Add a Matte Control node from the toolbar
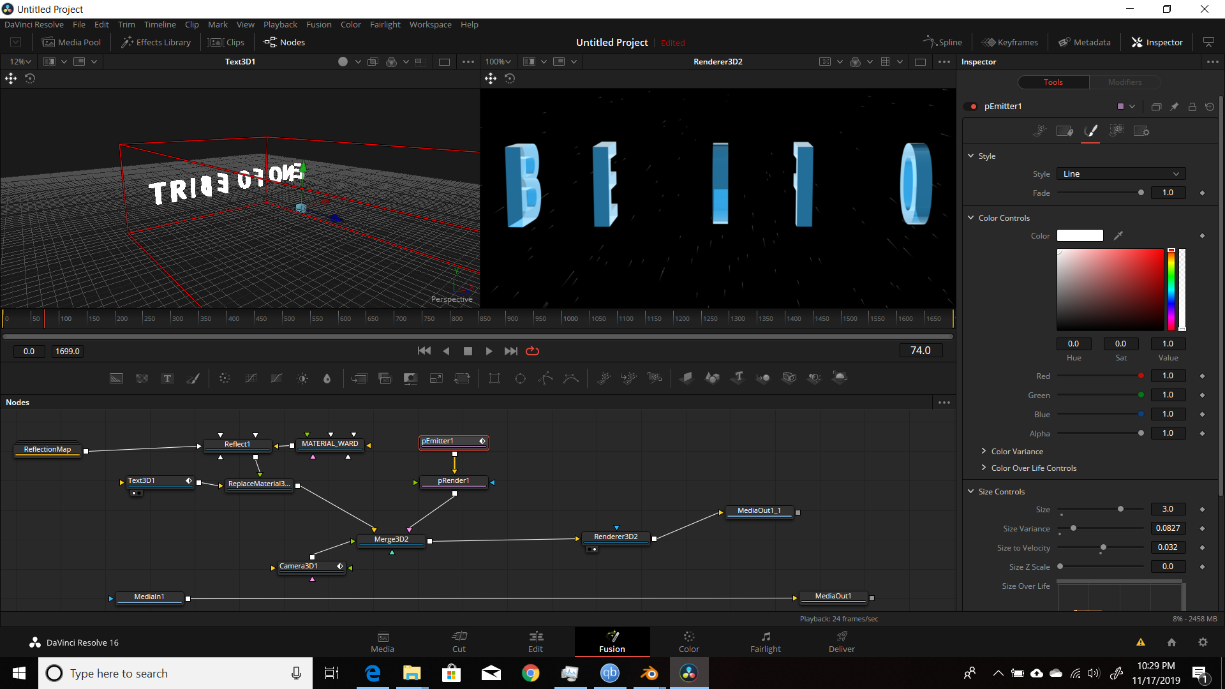1225x689 pixels. pos(410,378)
